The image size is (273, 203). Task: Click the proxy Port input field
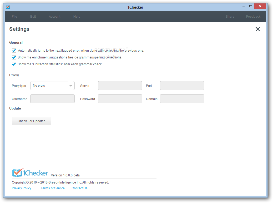click(x=182, y=86)
